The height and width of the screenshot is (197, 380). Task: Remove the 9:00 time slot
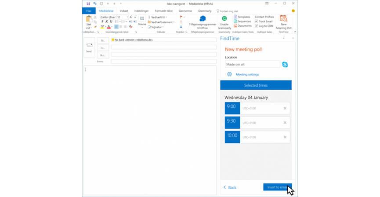click(x=285, y=108)
